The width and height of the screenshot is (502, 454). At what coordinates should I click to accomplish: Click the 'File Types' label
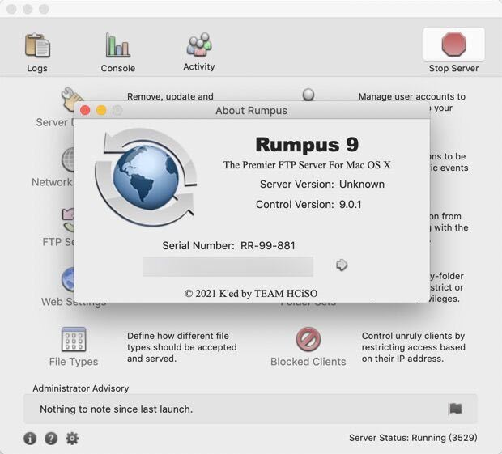click(74, 362)
